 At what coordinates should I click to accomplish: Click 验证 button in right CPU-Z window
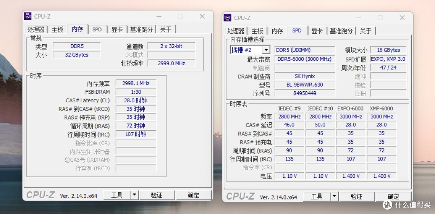point(357,197)
